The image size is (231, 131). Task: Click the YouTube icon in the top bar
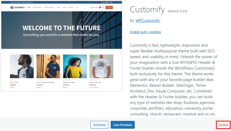[x=106, y=2]
